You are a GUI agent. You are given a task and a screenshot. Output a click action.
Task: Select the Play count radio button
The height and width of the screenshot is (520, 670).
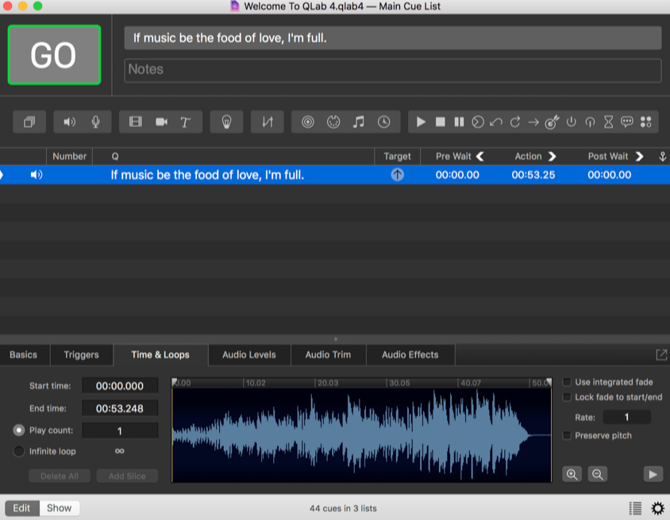[19, 430]
